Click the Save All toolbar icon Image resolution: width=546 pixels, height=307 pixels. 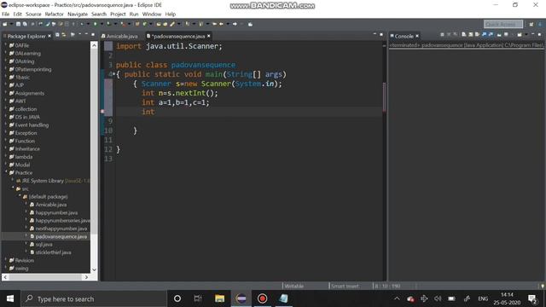point(25,24)
